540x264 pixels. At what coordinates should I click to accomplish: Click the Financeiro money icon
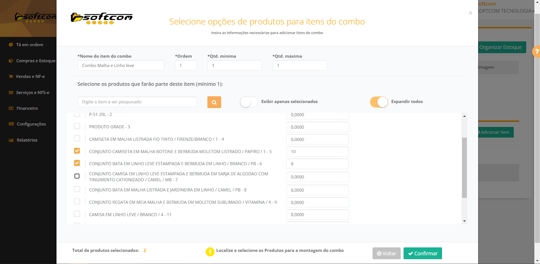11,108
